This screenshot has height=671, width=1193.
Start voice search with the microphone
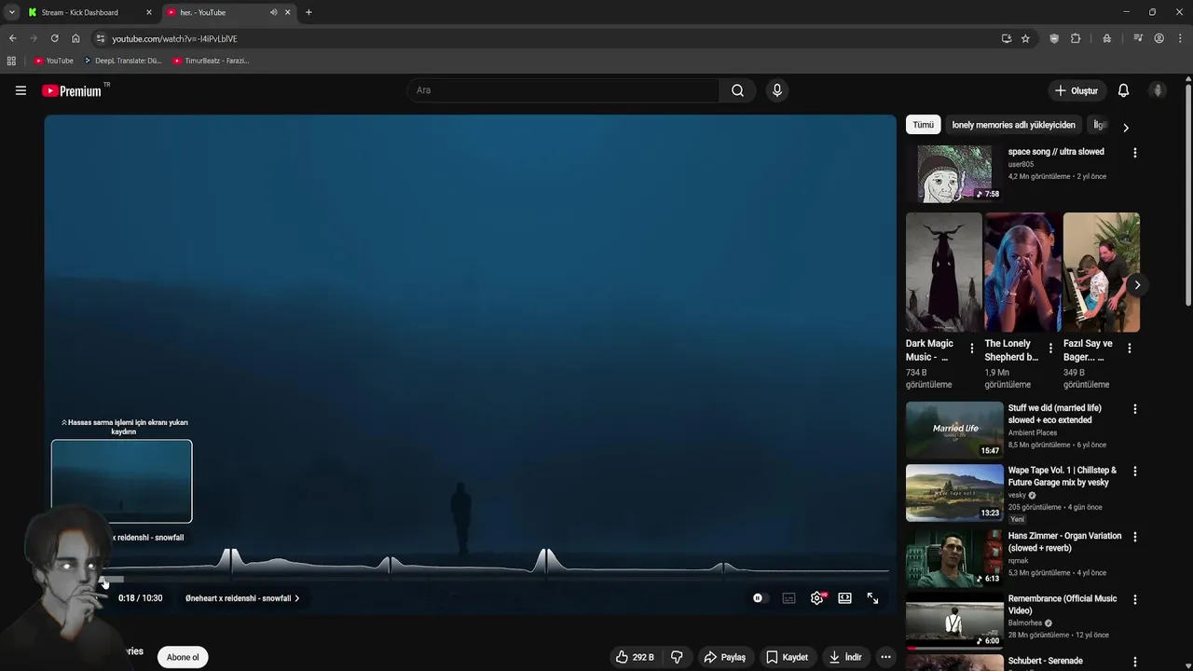776,90
